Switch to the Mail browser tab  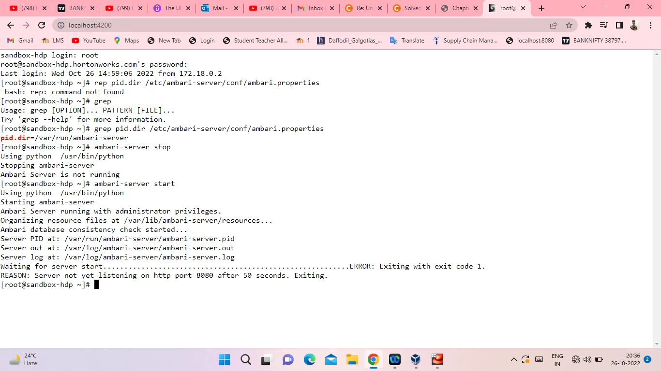(220, 8)
